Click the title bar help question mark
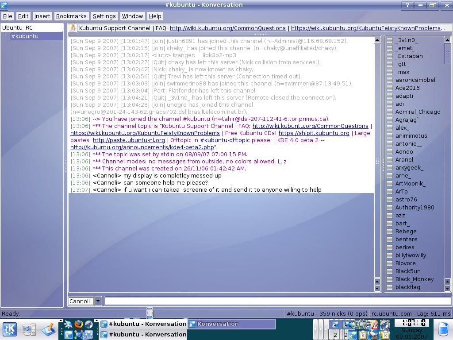 point(407,5)
